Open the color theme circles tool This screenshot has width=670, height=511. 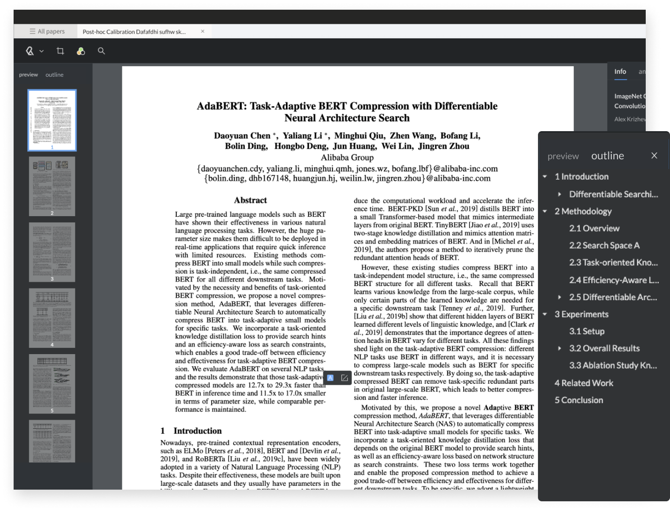[x=81, y=51]
